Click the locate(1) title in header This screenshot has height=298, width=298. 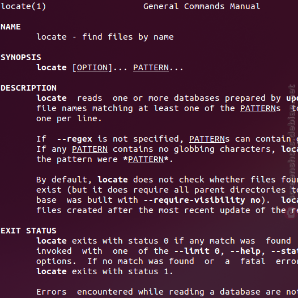point(23,6)
